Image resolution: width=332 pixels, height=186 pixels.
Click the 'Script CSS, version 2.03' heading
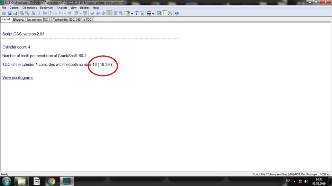tap(23, 34)
